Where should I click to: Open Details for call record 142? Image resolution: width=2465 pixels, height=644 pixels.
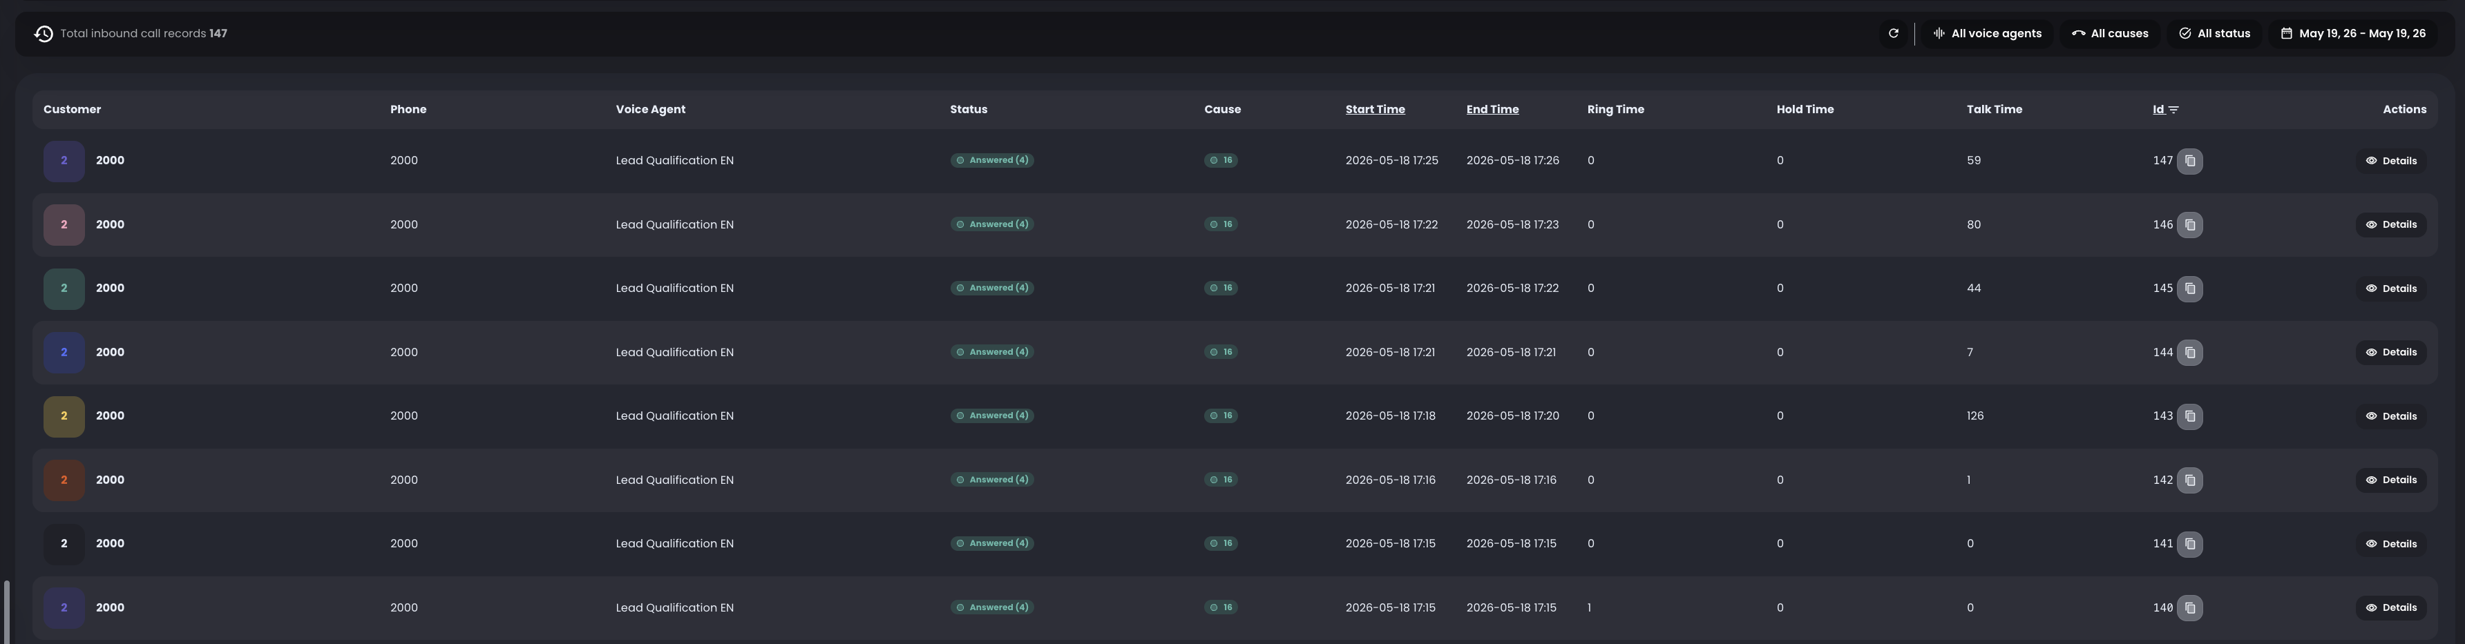click(2390, 480)
